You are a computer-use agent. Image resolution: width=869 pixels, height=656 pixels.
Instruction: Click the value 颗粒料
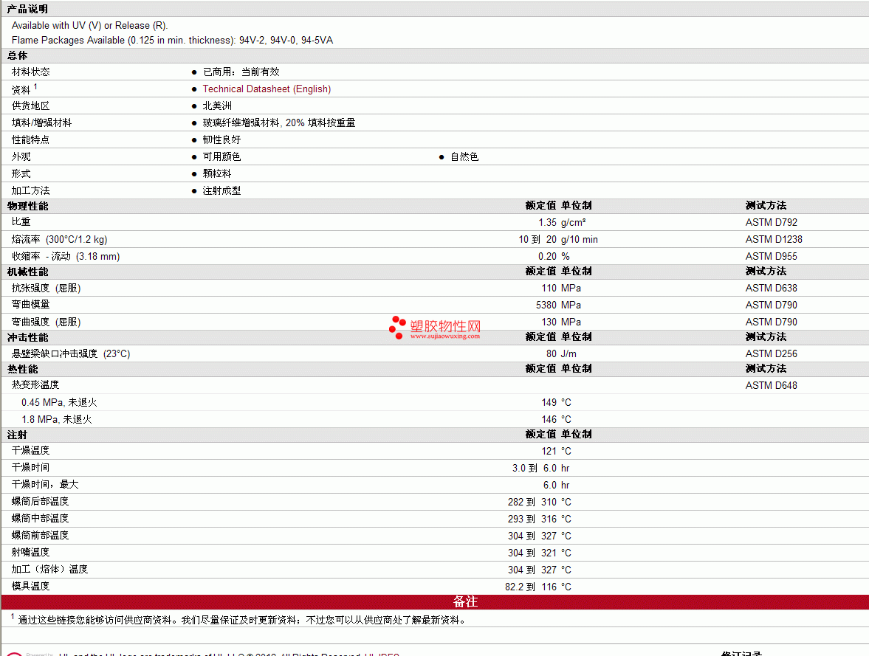217,174
